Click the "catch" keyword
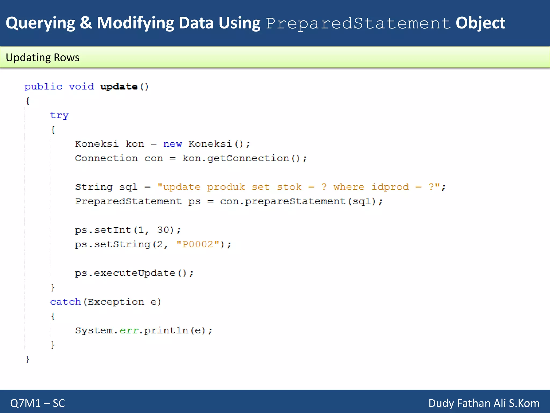Image resolution: width=550 pixels, height=413 pixels. point(66,302)
